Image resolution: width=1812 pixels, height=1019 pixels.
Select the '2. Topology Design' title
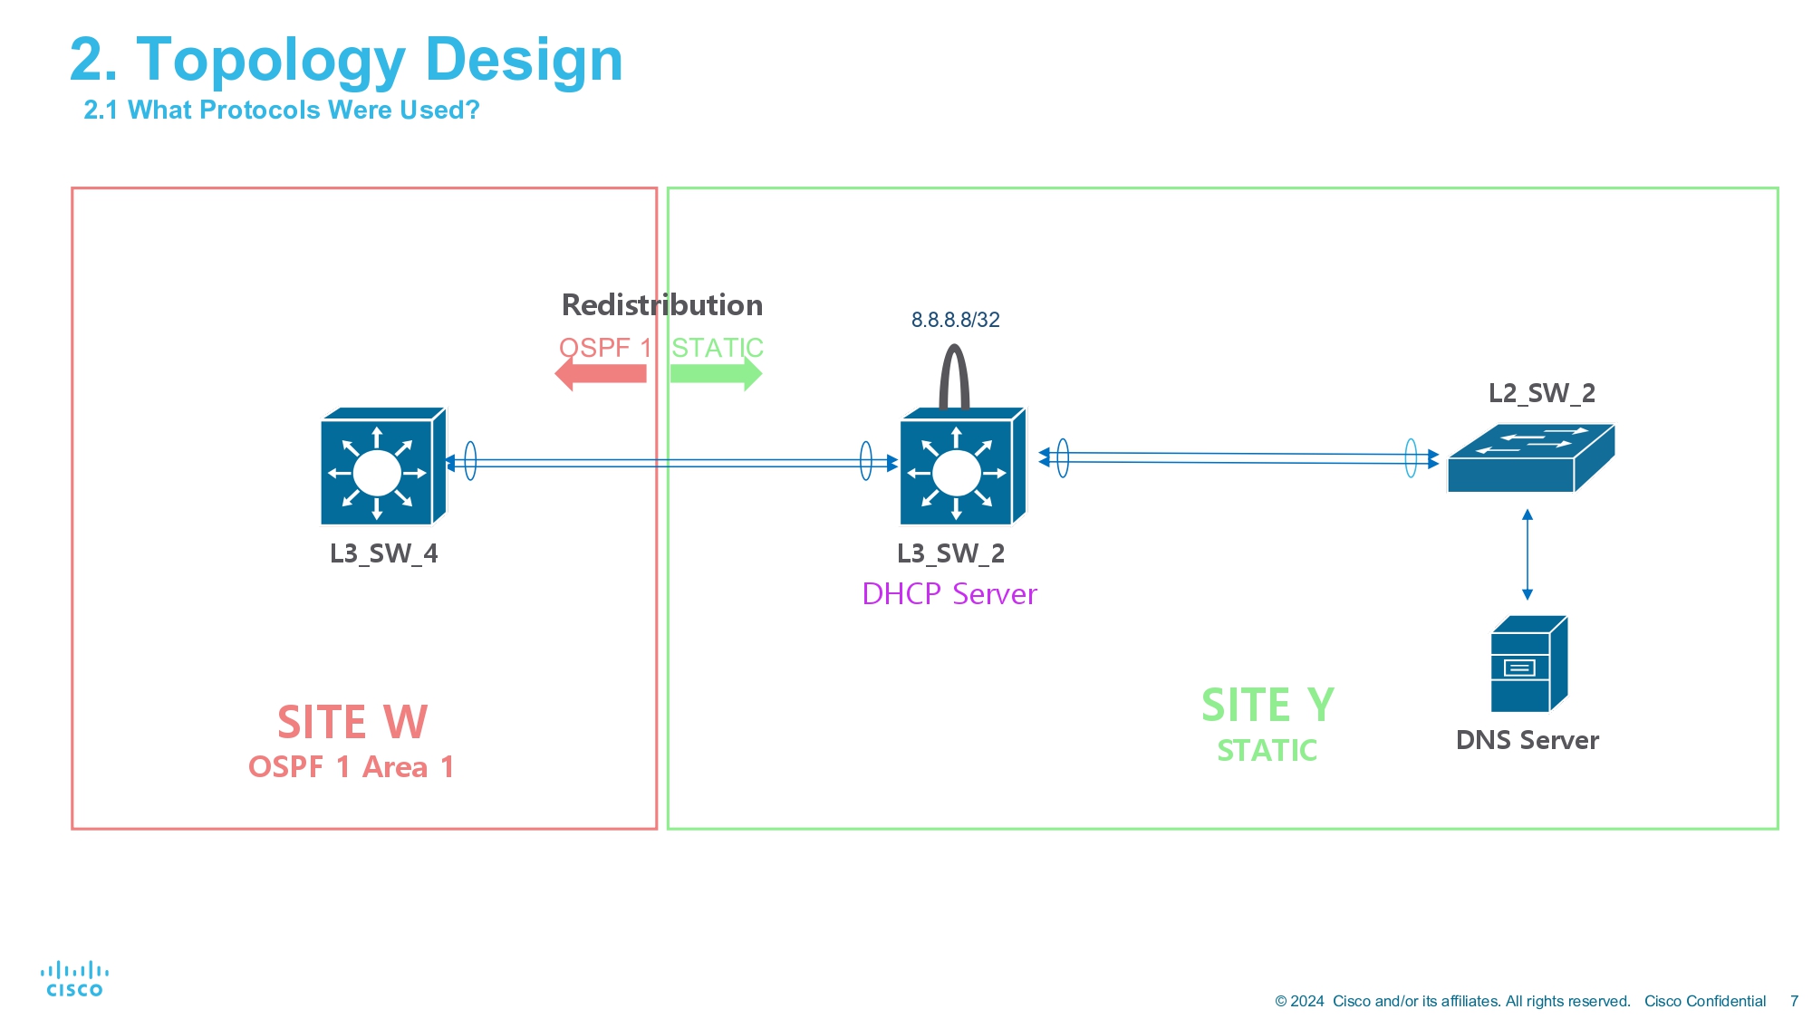click(346, 60)
